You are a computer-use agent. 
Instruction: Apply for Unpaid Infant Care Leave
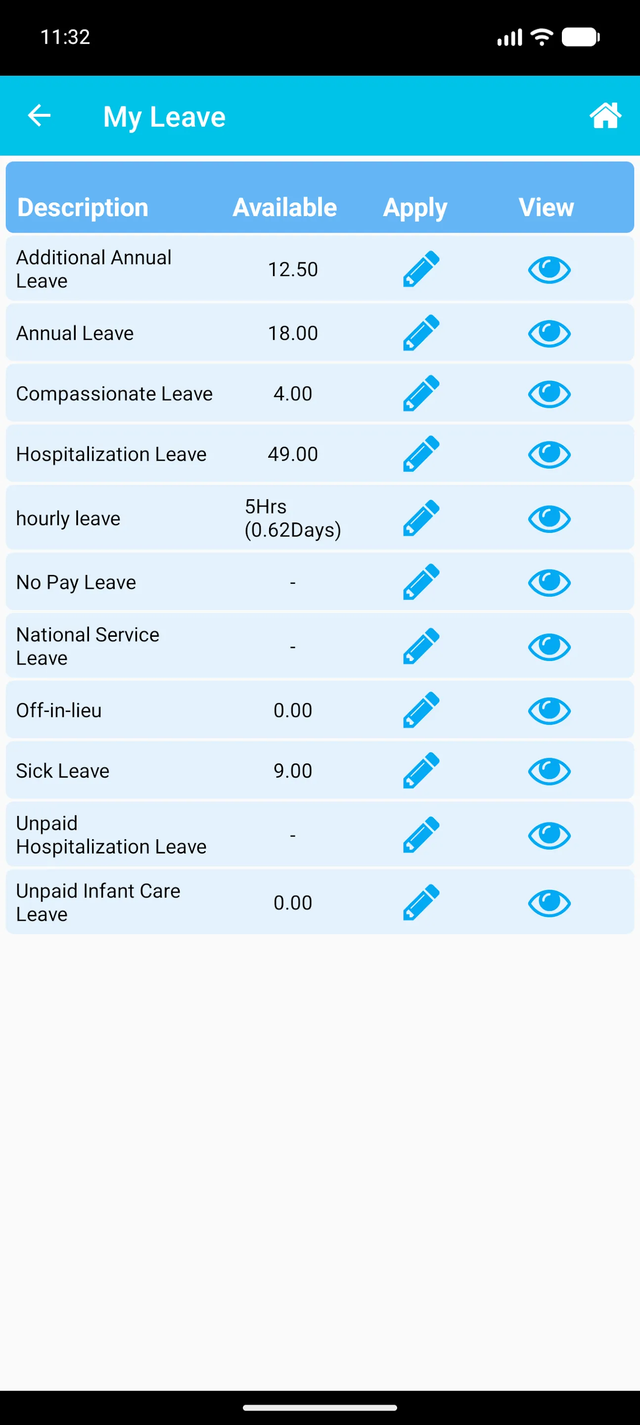pyautogui.click(x=421, y=903)
